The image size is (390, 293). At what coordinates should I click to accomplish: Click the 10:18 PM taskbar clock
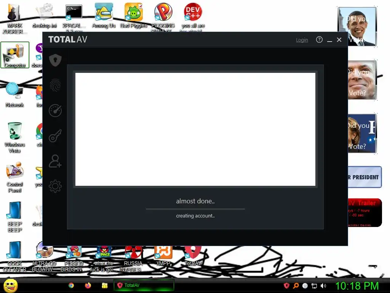[357, 286]
